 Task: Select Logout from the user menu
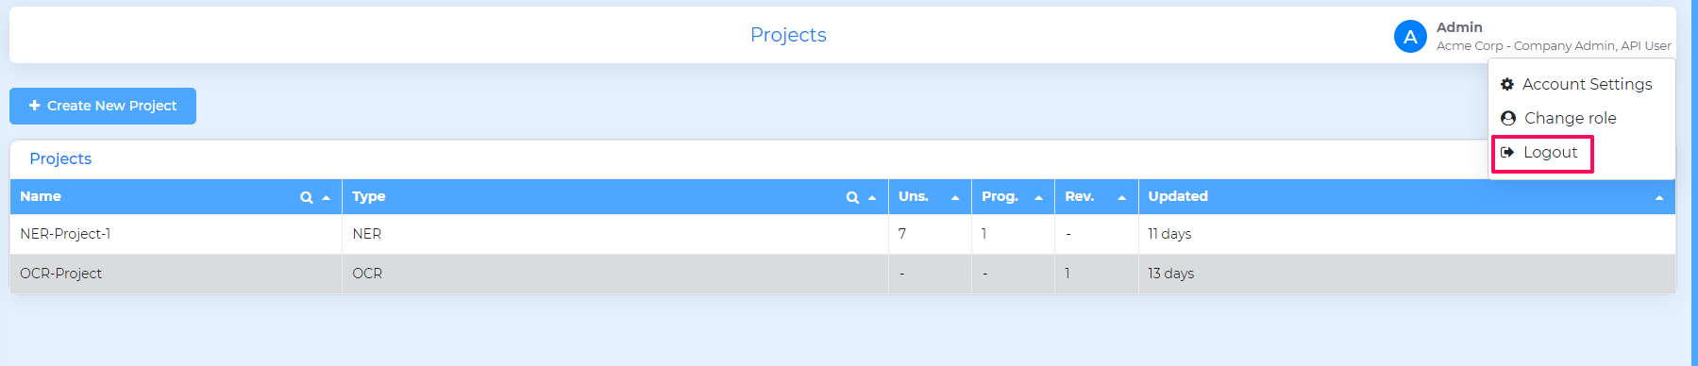[x=1550, y=152]
